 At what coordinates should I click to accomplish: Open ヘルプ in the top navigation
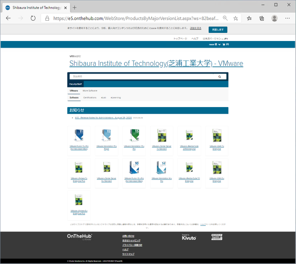195,39
